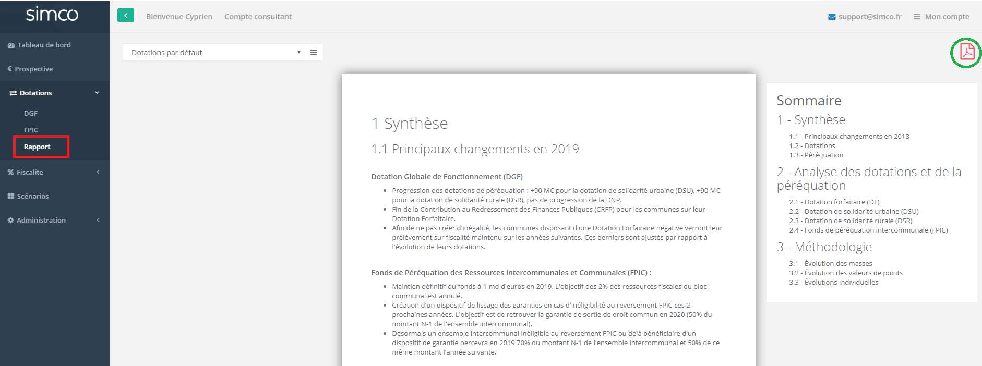Select FPIC under Dotations
Screen dimensions: 982x366
click(x=31, y=130)
